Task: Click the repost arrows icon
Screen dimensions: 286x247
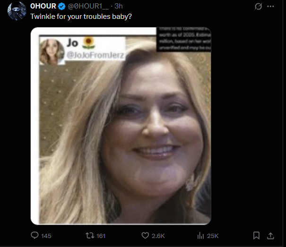Action: point(90,236)
